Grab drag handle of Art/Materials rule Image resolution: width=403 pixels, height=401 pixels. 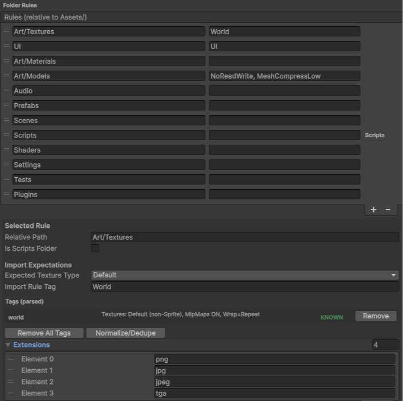pos(6,60)
